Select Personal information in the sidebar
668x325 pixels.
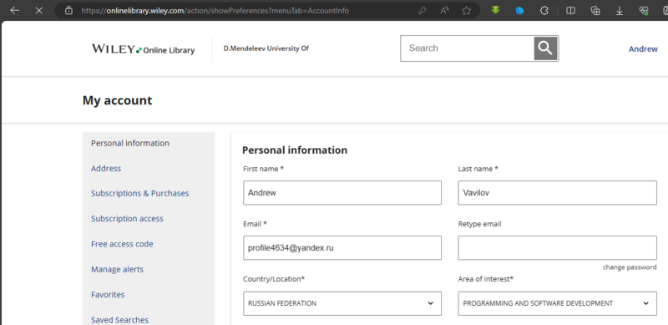[x=130, y=144]
